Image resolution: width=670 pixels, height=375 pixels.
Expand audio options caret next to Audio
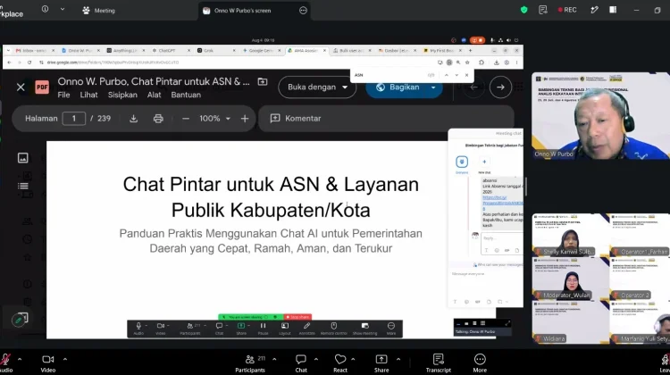pyautogui.click(x=20, y=359)
